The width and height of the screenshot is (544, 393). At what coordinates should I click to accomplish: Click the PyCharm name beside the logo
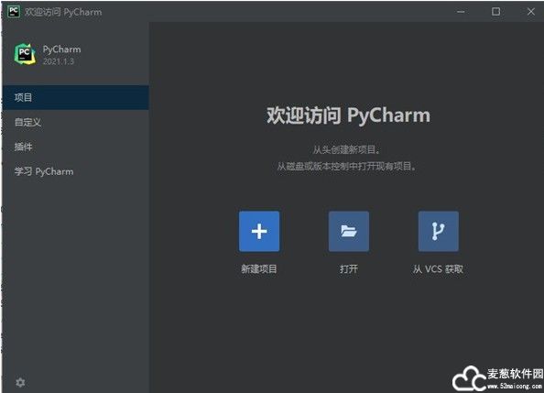click(61, 49)
